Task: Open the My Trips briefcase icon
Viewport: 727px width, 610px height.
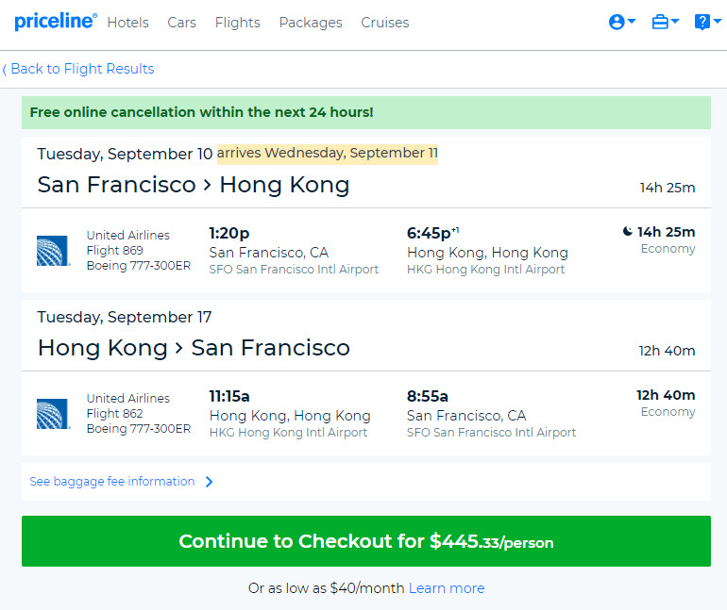Action: click(x=660, y=22)
